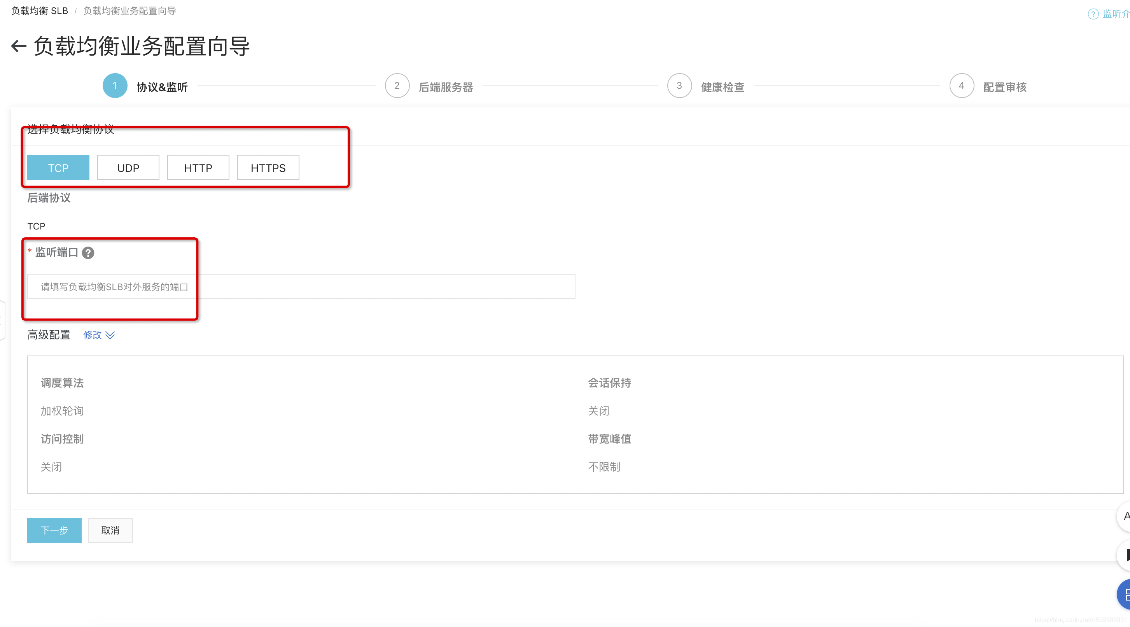This screenshot has width=1130, height=627.
Task: Click step 4 circle 配置审核
Action: click(x=961, y=86)
